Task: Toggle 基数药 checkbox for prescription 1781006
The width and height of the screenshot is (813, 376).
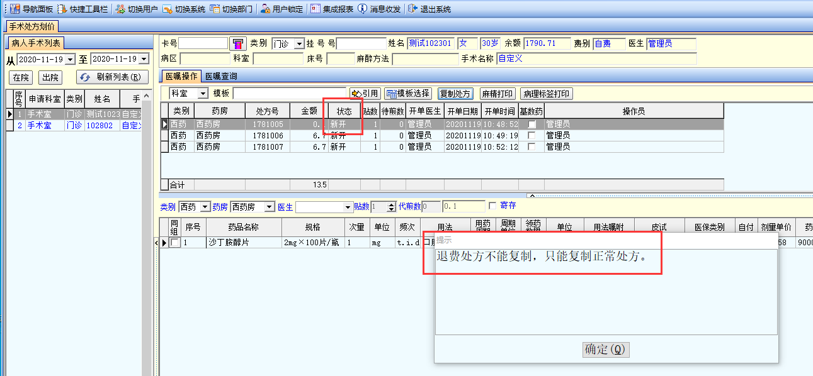Action: click(532, 135)
